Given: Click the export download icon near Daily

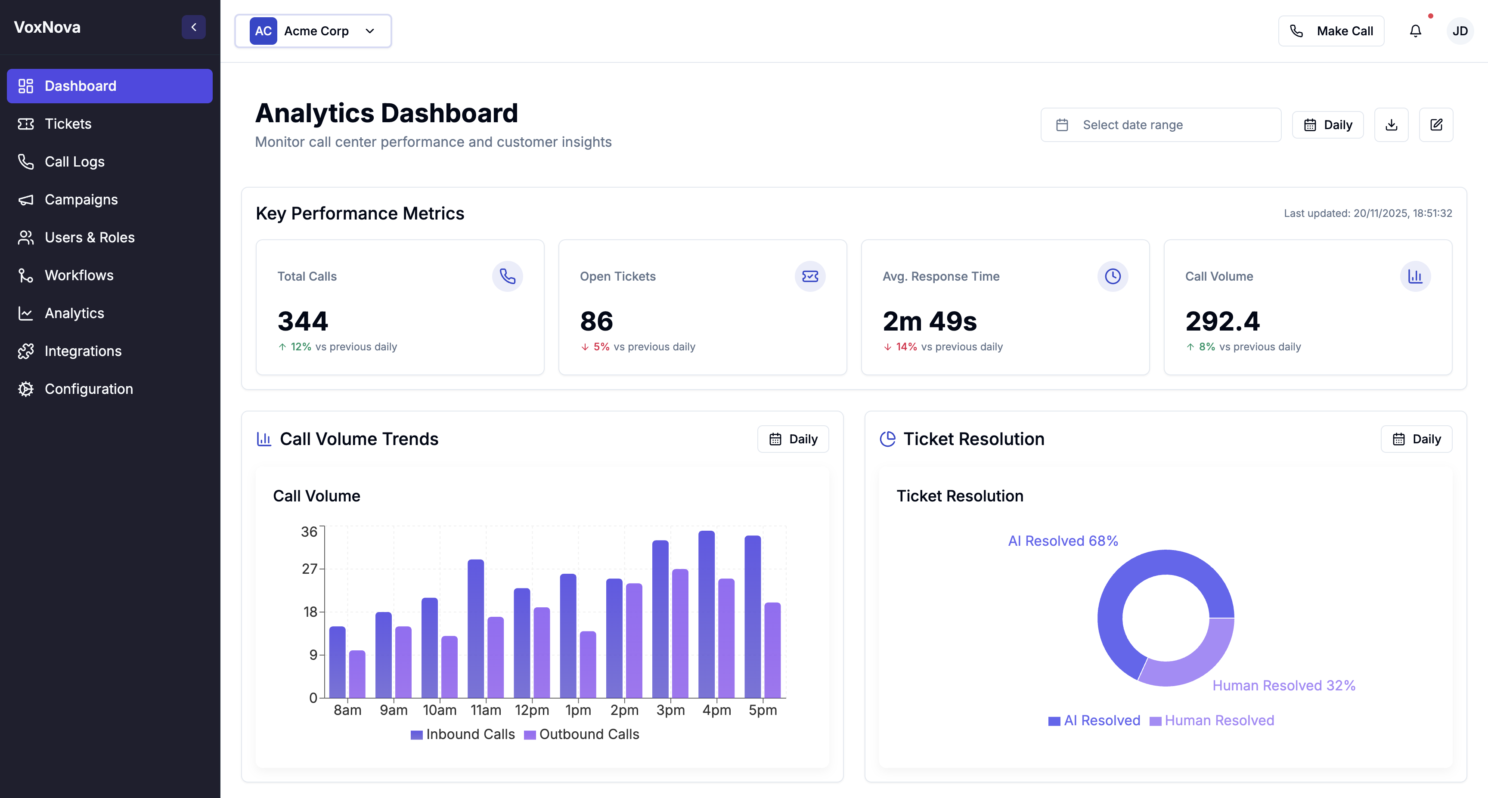Looking at the screenshot, I should [1392, 124].
